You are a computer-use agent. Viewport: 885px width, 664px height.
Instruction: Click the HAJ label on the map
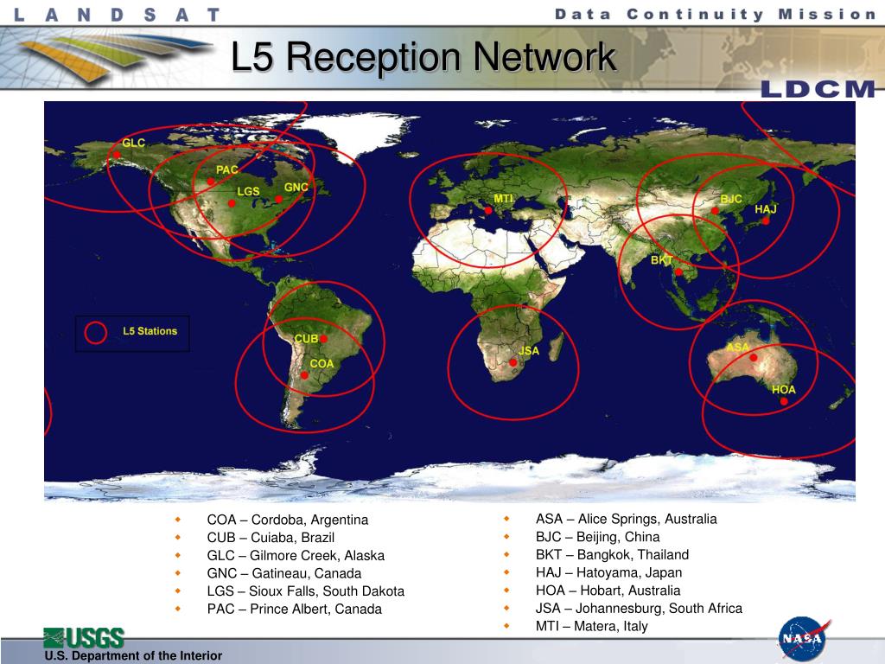tap(766, 209)
